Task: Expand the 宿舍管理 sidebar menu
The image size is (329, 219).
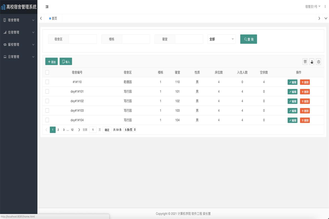Action: [19, 20]
